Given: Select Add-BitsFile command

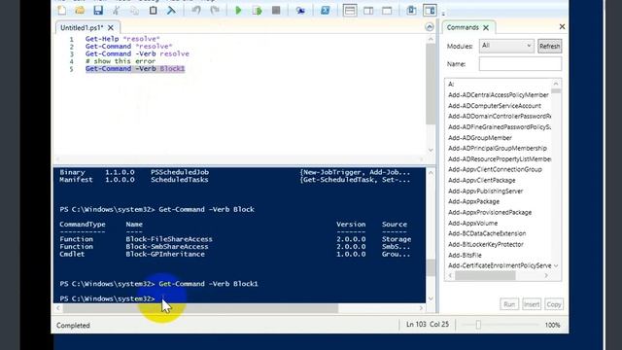Looking at the screenshot, I should tap(465, 255).
